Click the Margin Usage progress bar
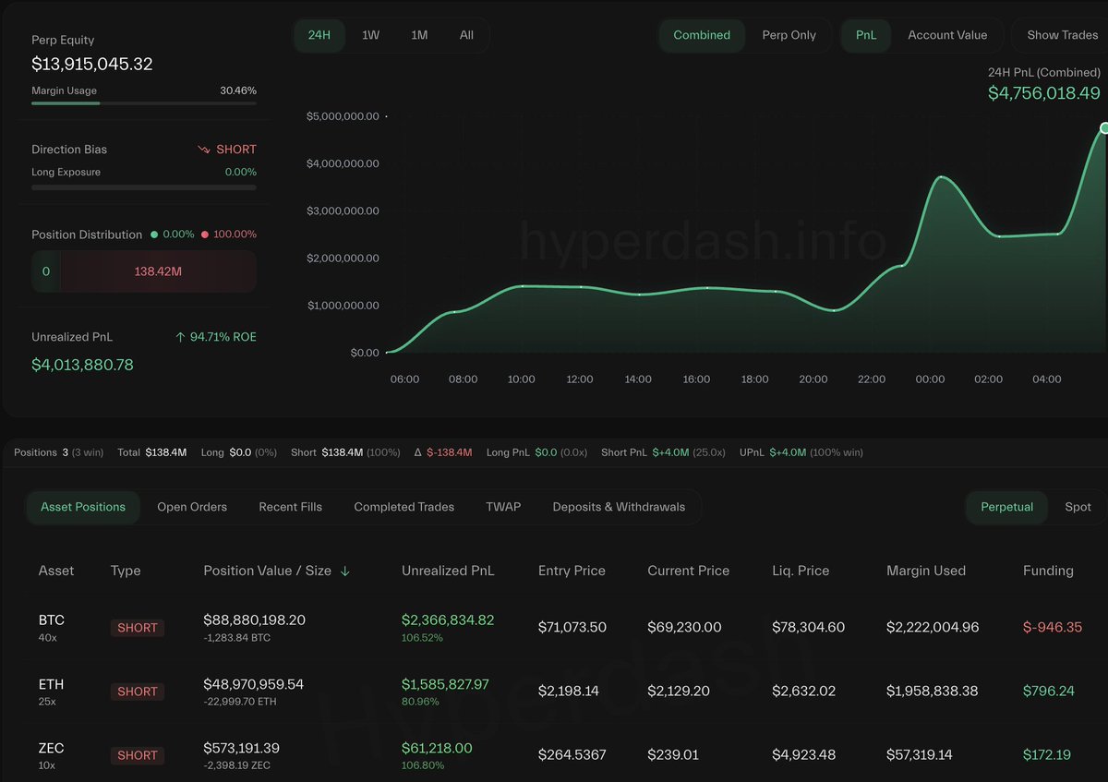The image size is (1108, 782). pos(144,103)
